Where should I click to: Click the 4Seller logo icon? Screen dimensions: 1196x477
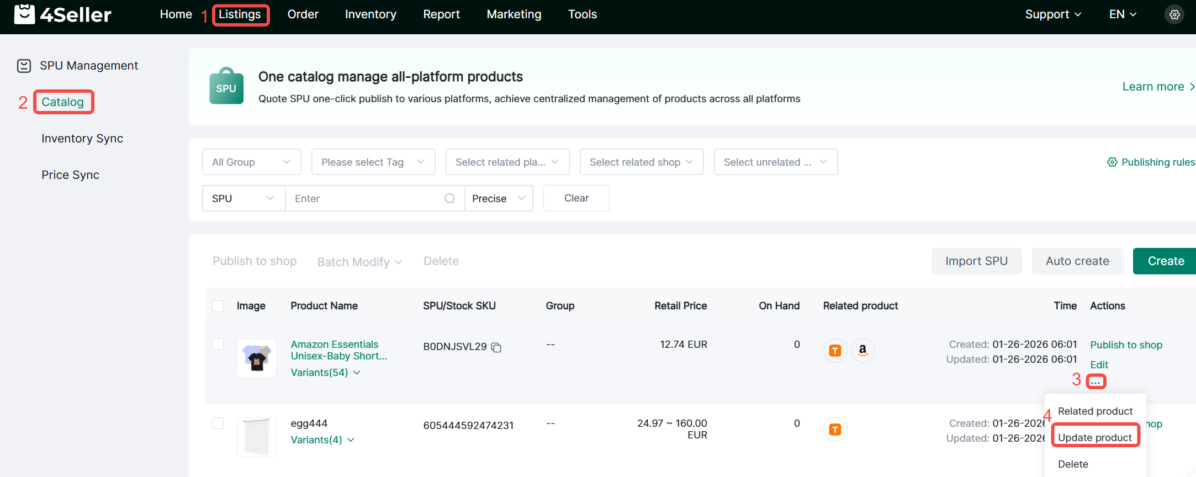[24, 14]
